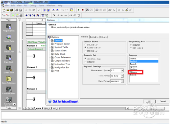170x124 pixels.
Task: Select Program Editor in options tree
Action: (62, 44)
